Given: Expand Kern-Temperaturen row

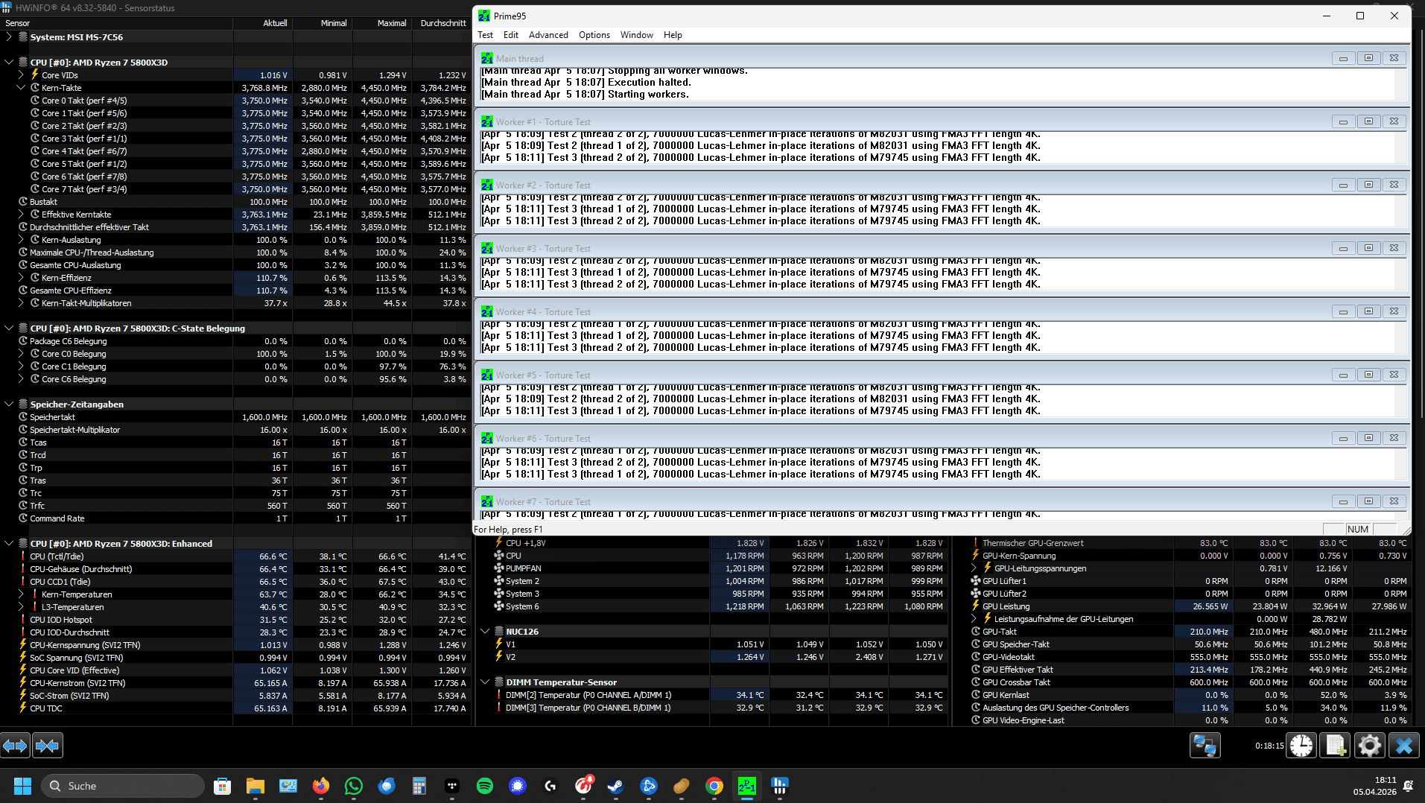Looking at the screenshot, I should pos(21,594).
